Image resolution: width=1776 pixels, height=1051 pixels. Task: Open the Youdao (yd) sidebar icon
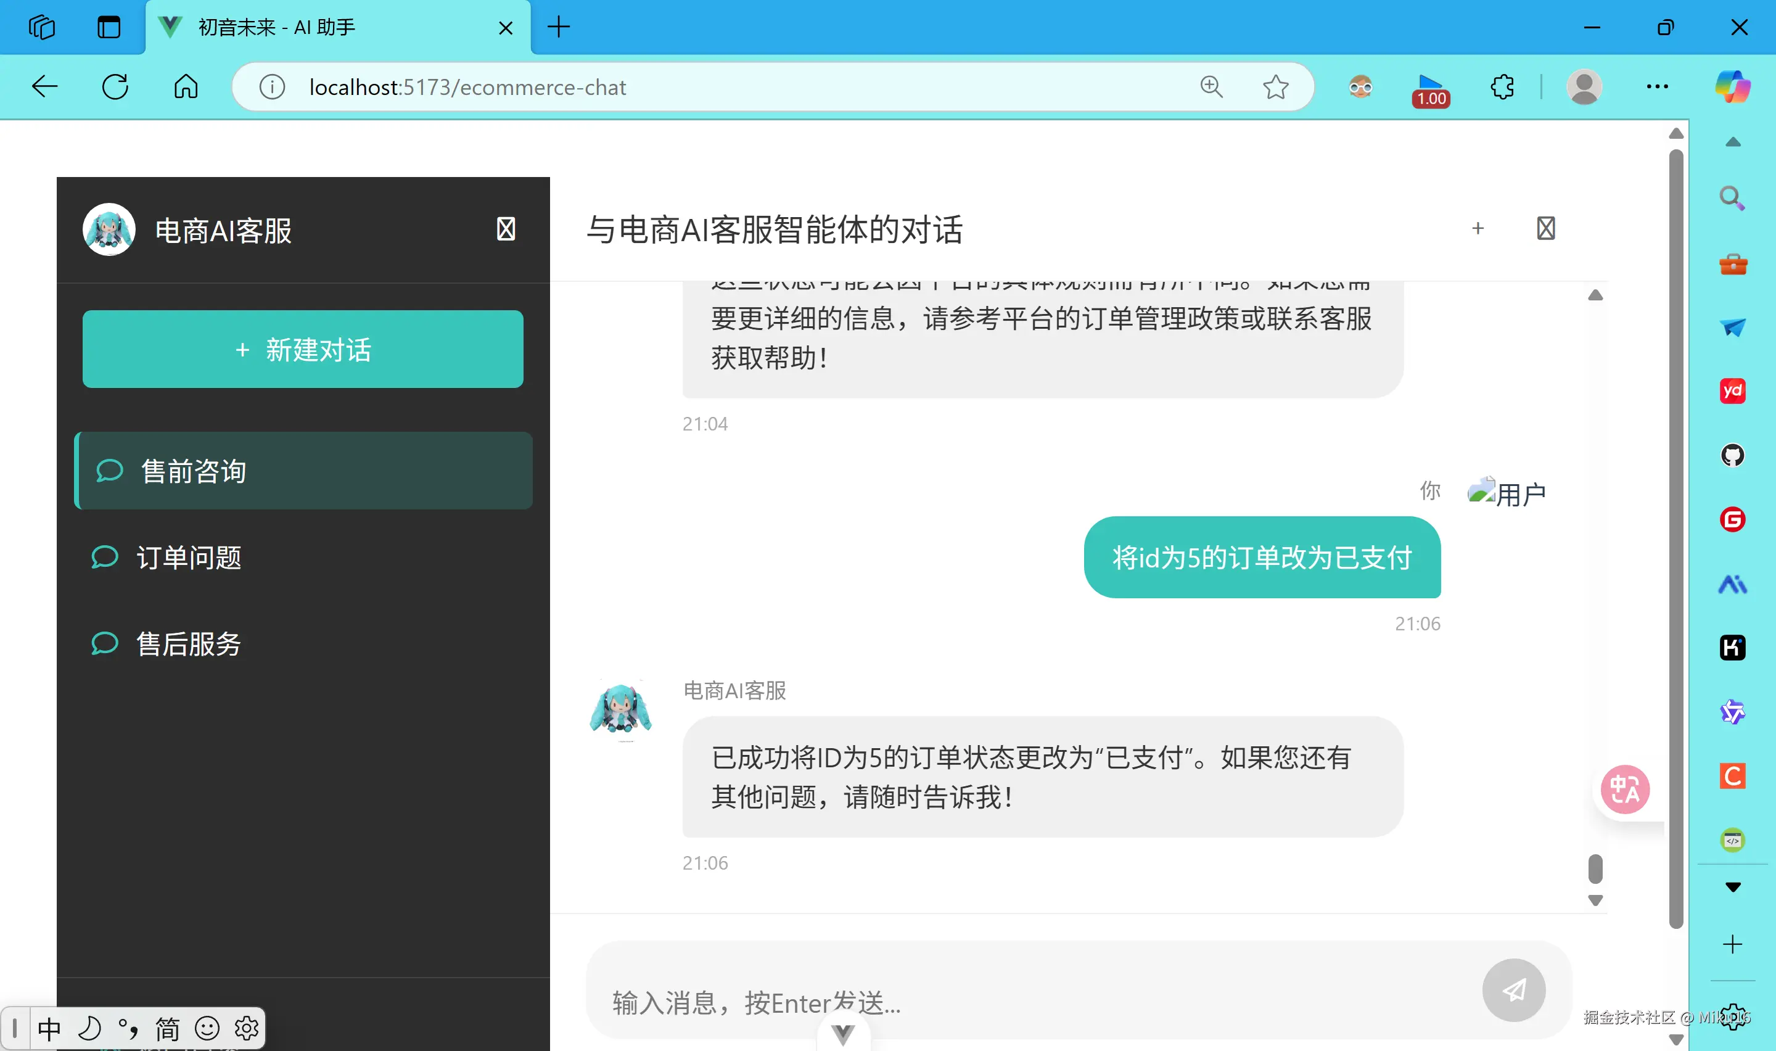click(x=1732, y=390)
